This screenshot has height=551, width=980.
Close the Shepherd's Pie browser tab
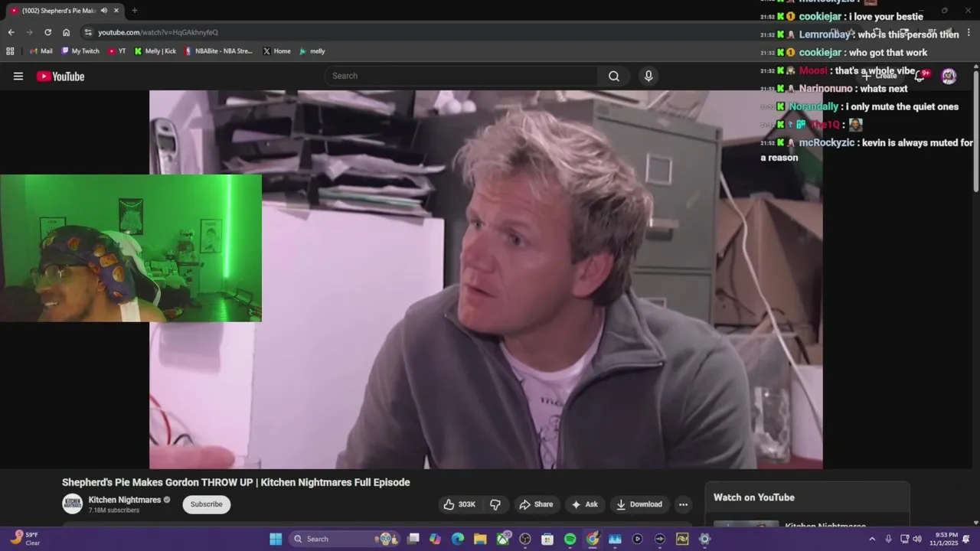pos(116,10)
